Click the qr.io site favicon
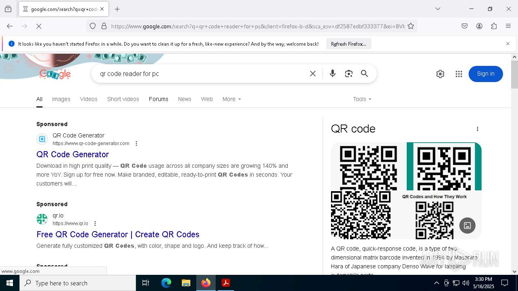This screenshot has width=518, height=291. pyautogui.click(x=42, y=219)
